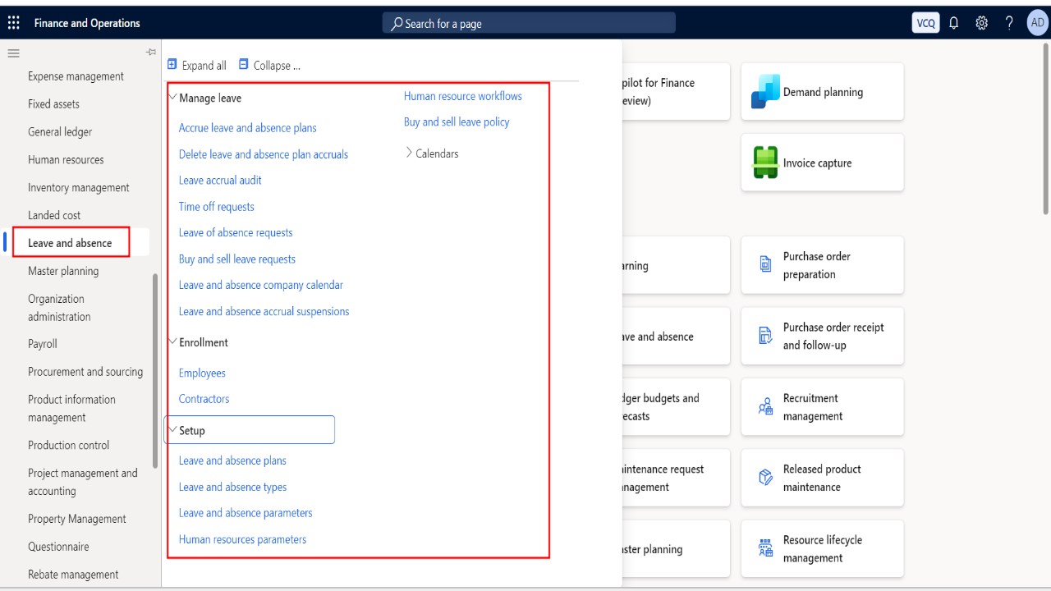Image resolution: width=1051 pixels, height=591 pixels.
Task: Collapse the Setup section
Action: 172,429
